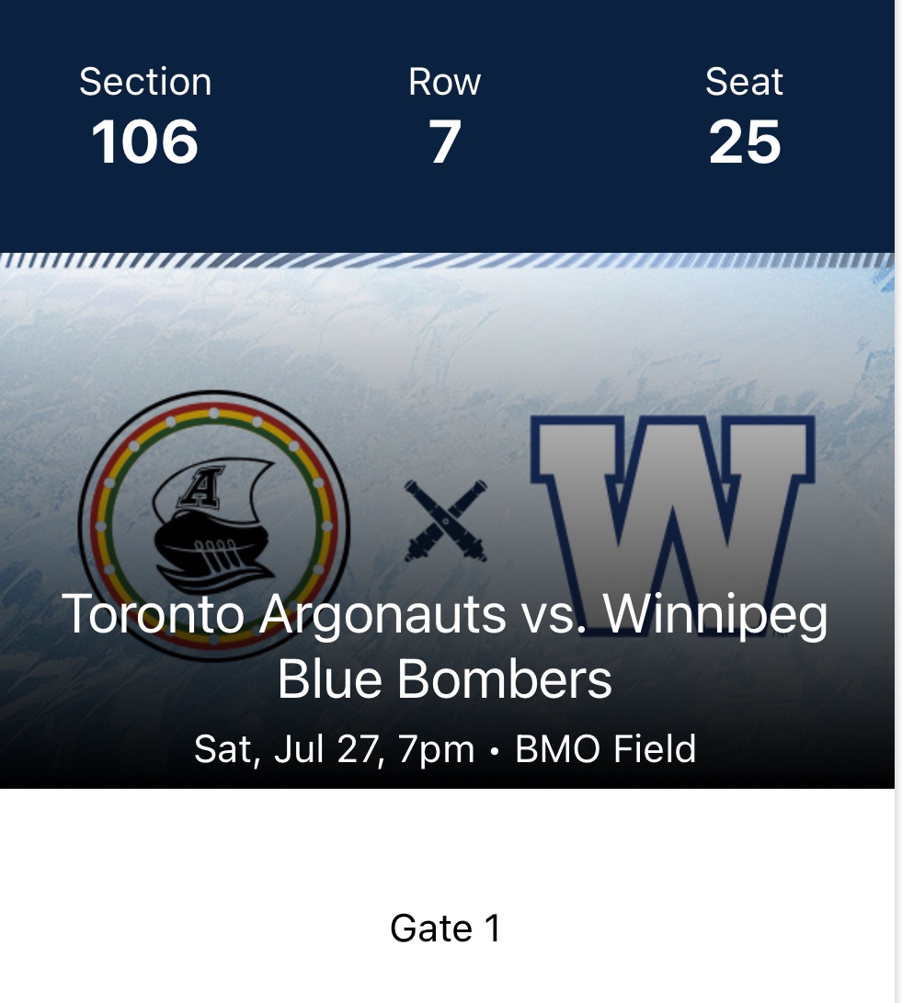Tap the BMO Field venue name
The width and height of the screenshot is (902, 1003).
click(x=605, y=749)
